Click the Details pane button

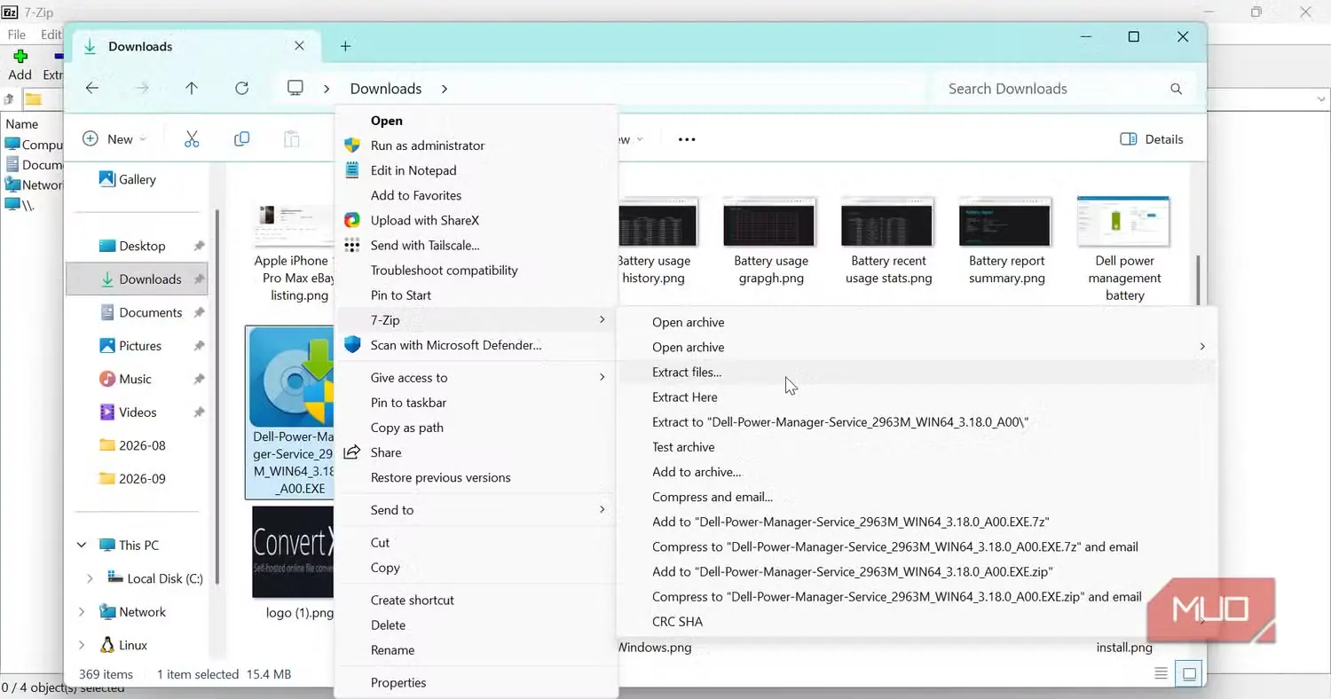click(x=1152, y=139)
